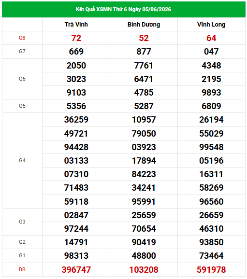
Task: Click Vĩnh Long G8 result 64
Action: [211, 38]
